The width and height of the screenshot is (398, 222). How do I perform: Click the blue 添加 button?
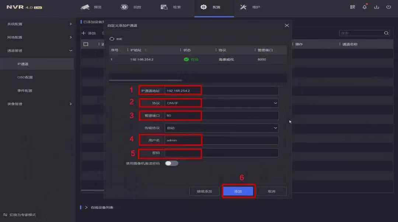238,191
